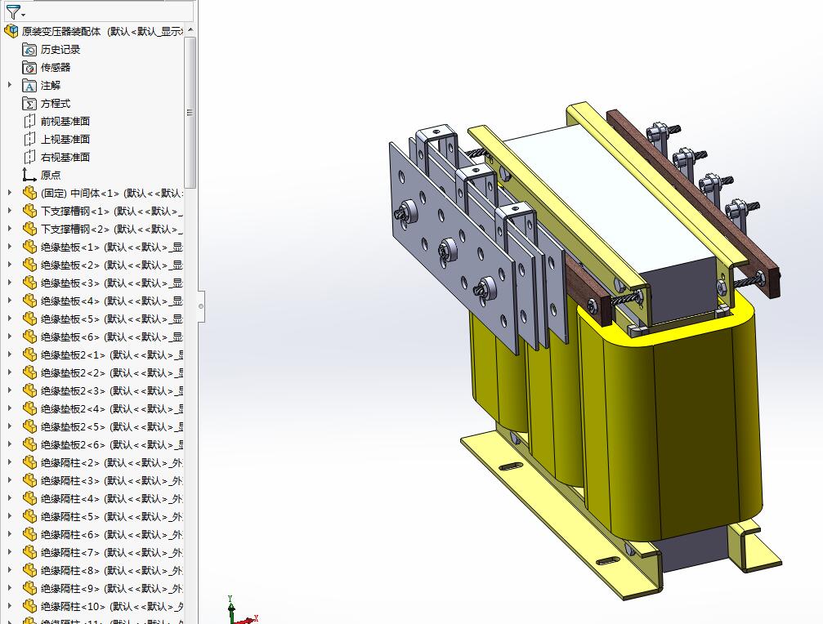This screenshot has width=823, height=624.
Task: Click the panel collapse handle on splitter
Action: [201, 307]
